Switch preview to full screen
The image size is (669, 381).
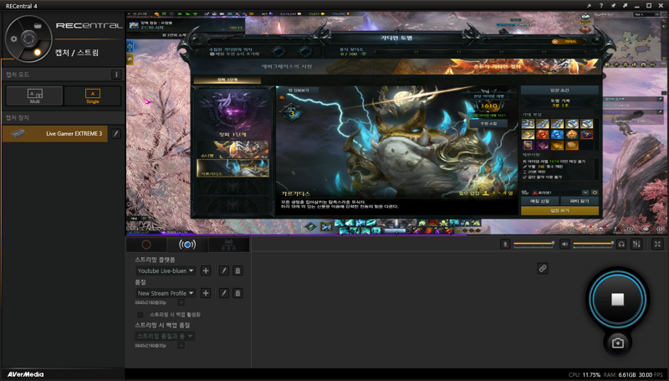[x=657, y=245]
